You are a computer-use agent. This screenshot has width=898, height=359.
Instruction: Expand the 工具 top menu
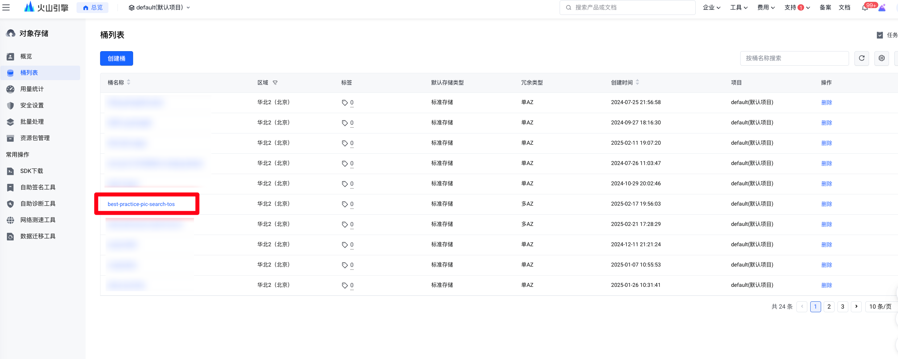739,8
